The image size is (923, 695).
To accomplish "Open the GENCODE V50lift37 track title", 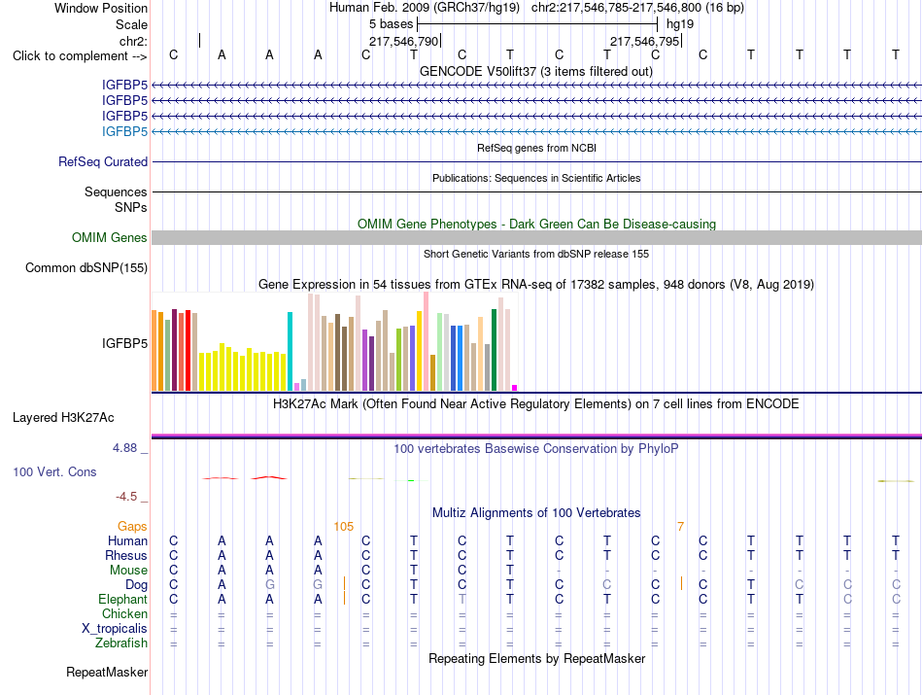I will tap(536, 71).
